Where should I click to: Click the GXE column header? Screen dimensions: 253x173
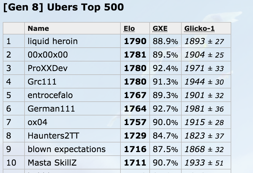click(x=160, y=29)
